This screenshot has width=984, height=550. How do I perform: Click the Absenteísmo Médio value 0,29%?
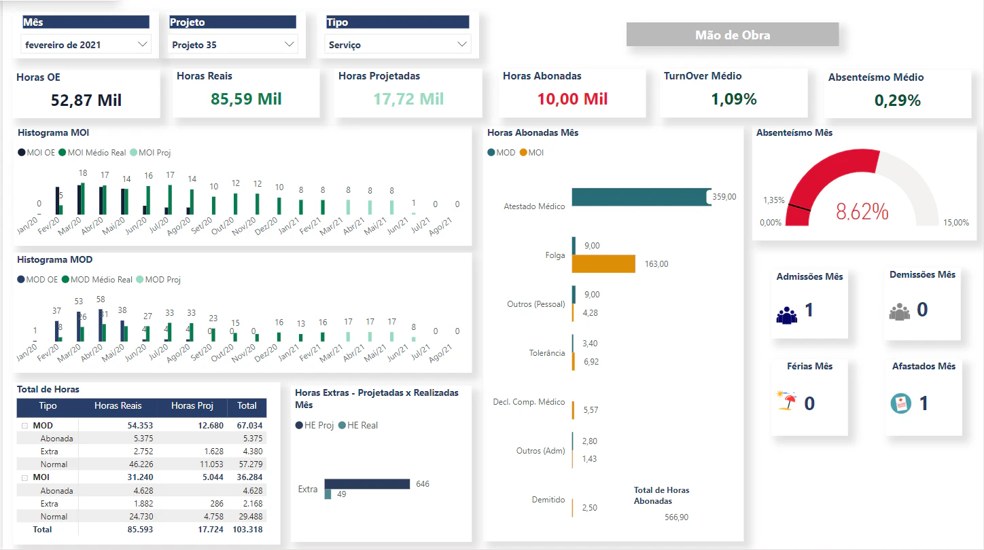click(x=898, y=100)
